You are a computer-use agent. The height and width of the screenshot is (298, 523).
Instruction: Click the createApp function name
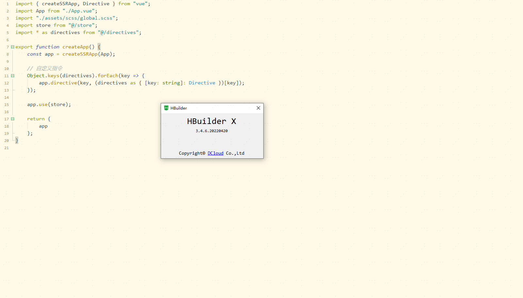(75, 47)
